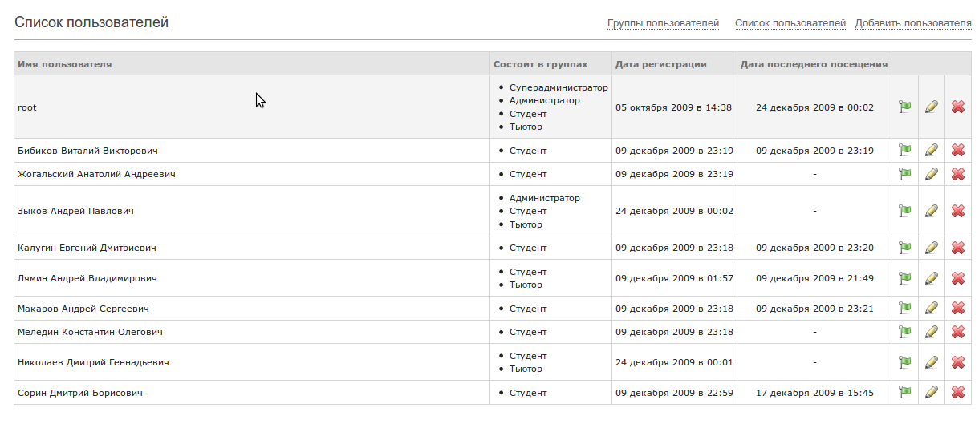The image size is (979, 428).
Task: Edit user Макаров Андрей Сергеевич
Action: click(x=932, y=308)
